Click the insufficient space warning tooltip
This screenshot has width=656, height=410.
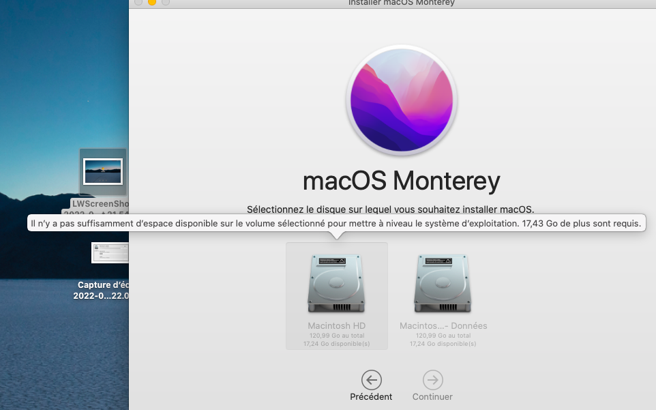(336, 223)
